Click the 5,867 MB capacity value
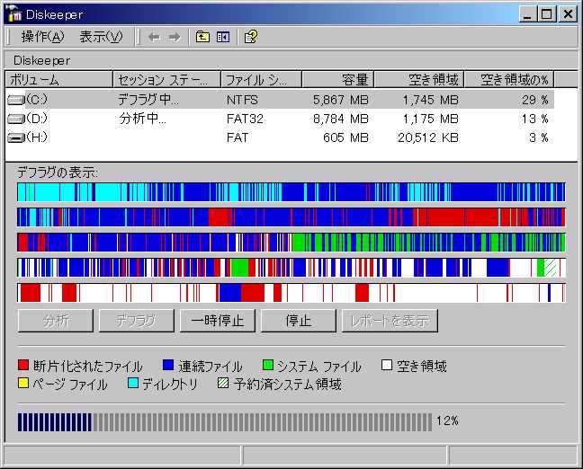This screenshot has height=469, width=583. pyautogui.click(x=341, y=100)
